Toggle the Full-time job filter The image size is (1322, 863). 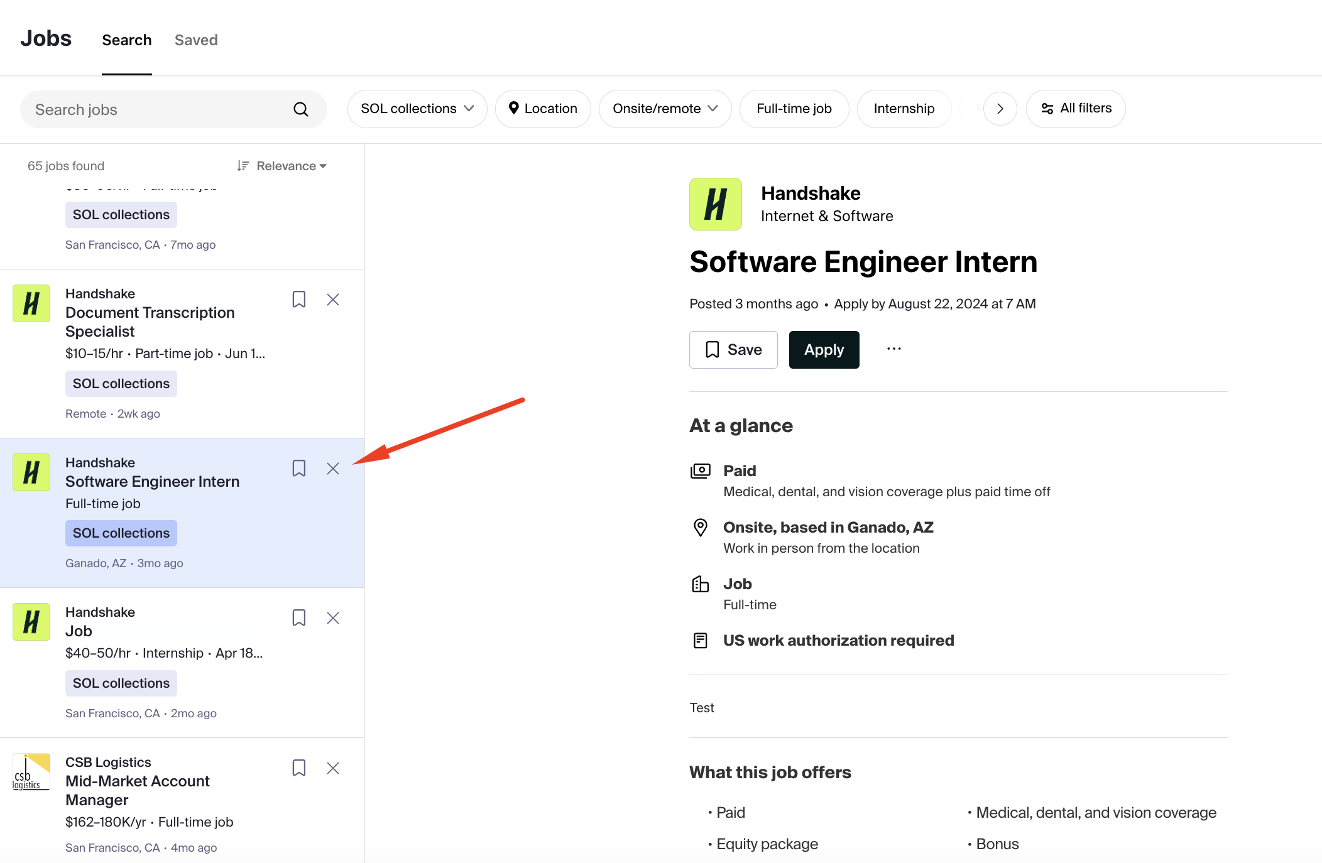pos(794,109)
